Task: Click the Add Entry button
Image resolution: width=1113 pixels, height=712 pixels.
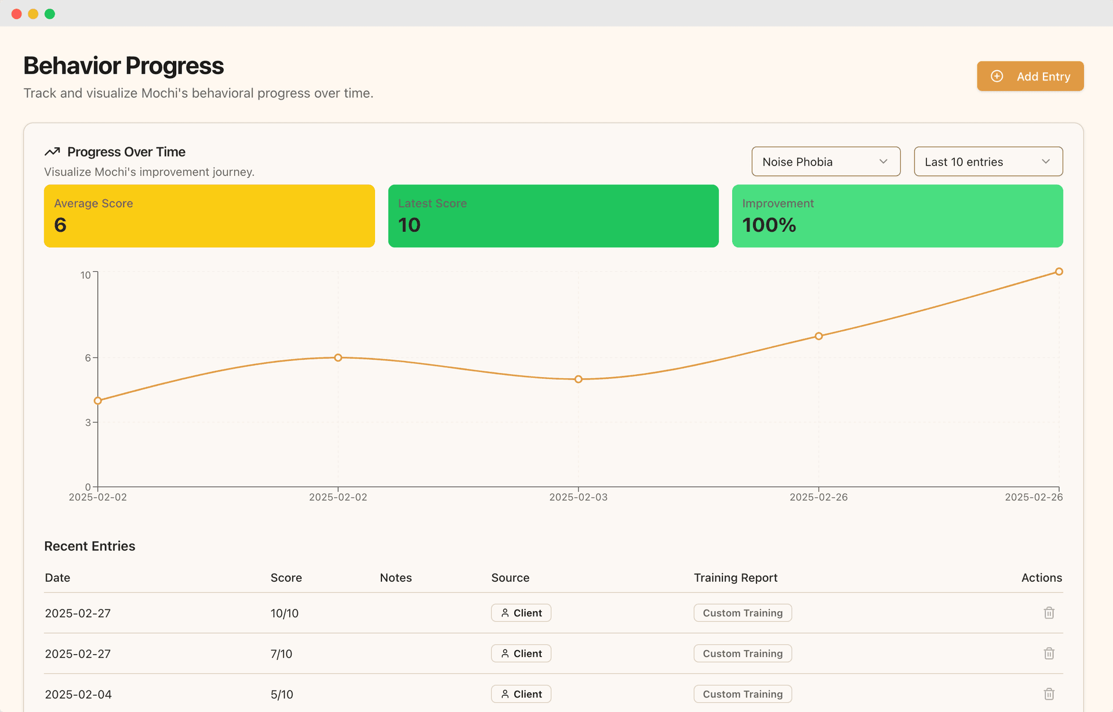Action: click(1030, 76)
